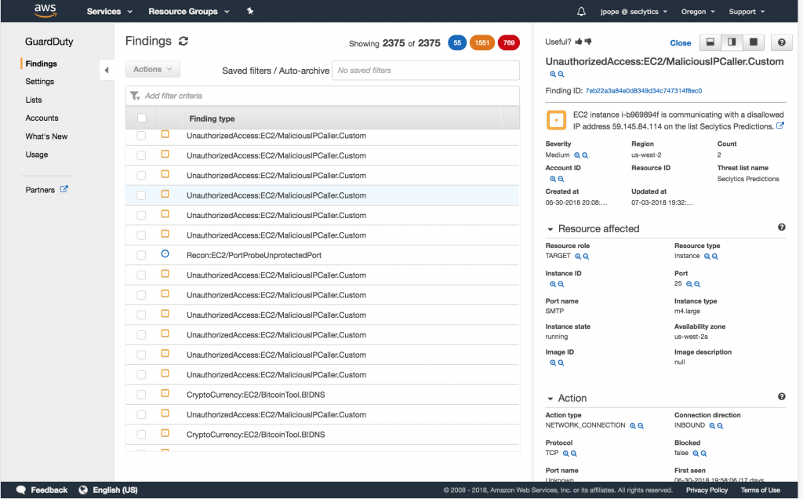Viewport: 803px width, 499px height.
Task: Focus the Add filter criteria field
Action: (x=322, y=96)
